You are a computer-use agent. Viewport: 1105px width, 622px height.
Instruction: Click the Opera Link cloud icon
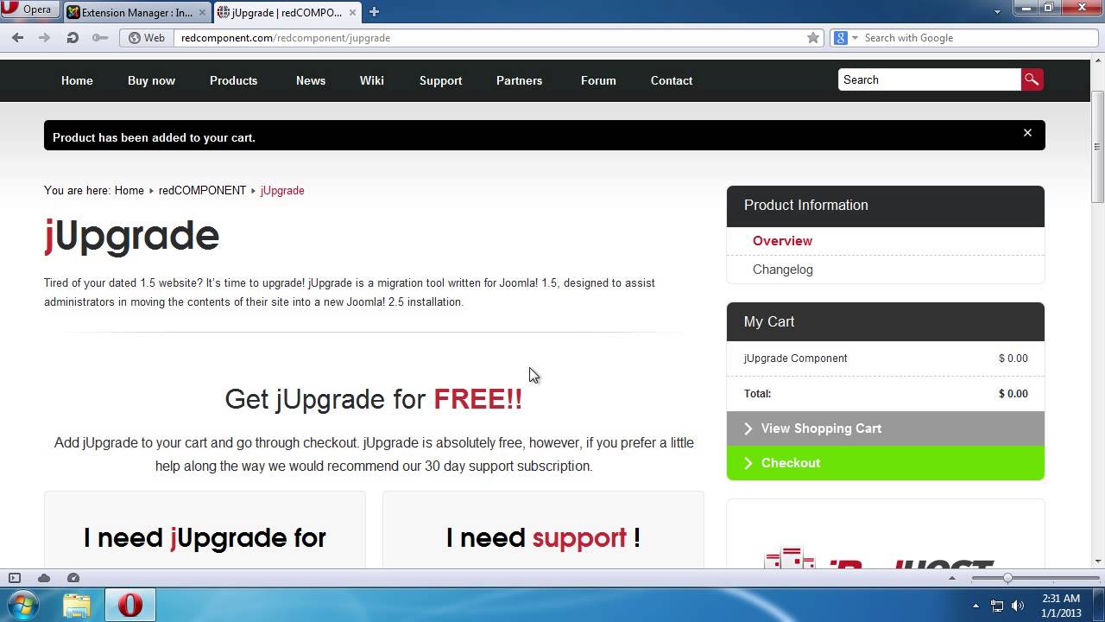pos(44,578)
